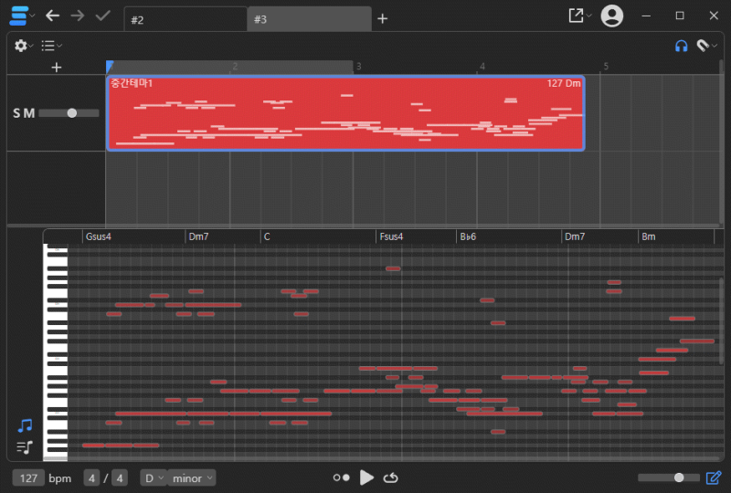This screenshot has width=731, height=493.
Task: Click the time signature denominator 4
Action: pyautogui.click(x=120, y=478)
